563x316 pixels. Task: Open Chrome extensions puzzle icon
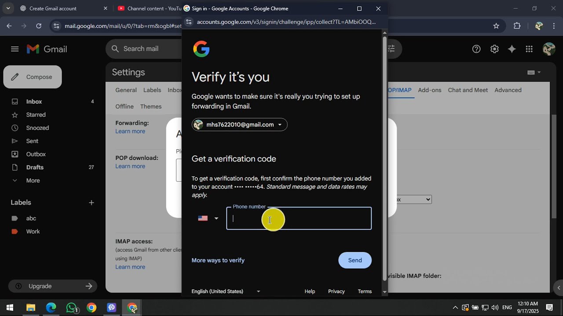[517, 26]
